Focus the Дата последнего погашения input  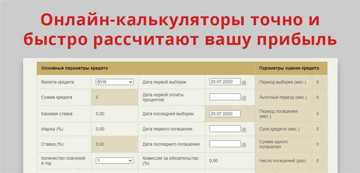(x=225, y=144)
